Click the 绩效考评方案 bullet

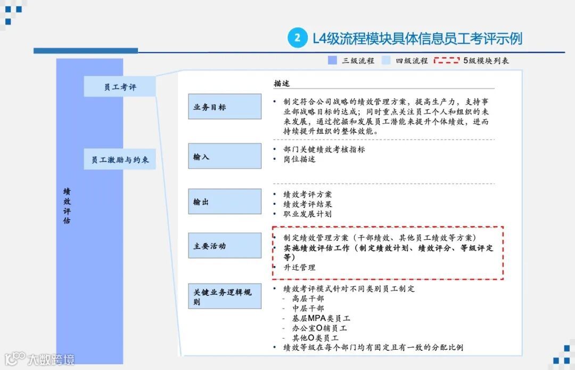[307, 195]
